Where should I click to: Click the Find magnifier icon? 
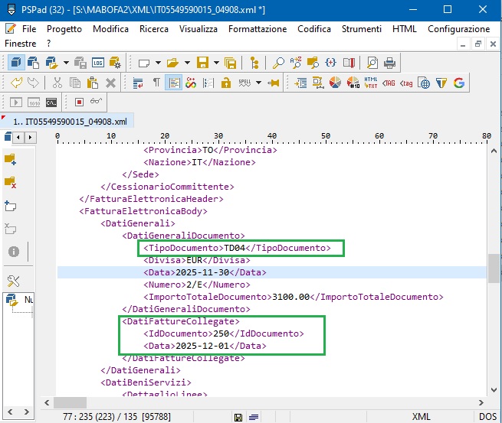pyautogui.click(x=278, y=63)
